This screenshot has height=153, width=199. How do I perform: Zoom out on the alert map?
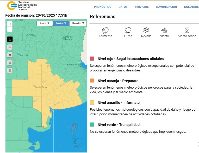tap(10, 29)
